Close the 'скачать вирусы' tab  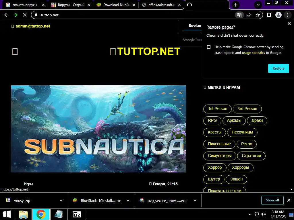[43, 5]
